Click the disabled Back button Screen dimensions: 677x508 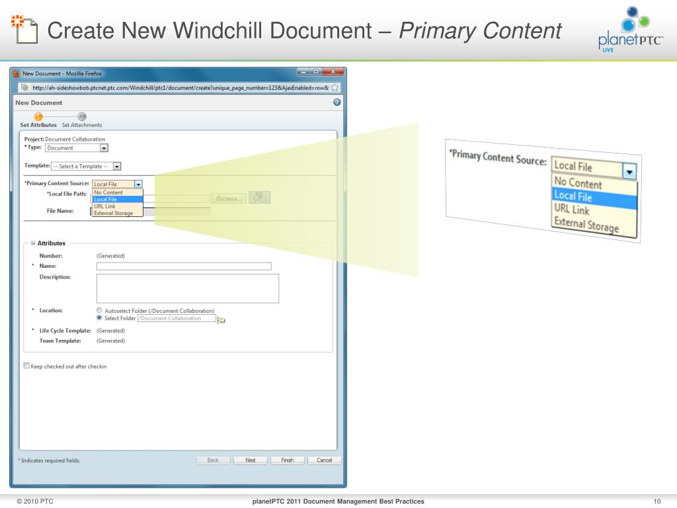tap(214, 460)
